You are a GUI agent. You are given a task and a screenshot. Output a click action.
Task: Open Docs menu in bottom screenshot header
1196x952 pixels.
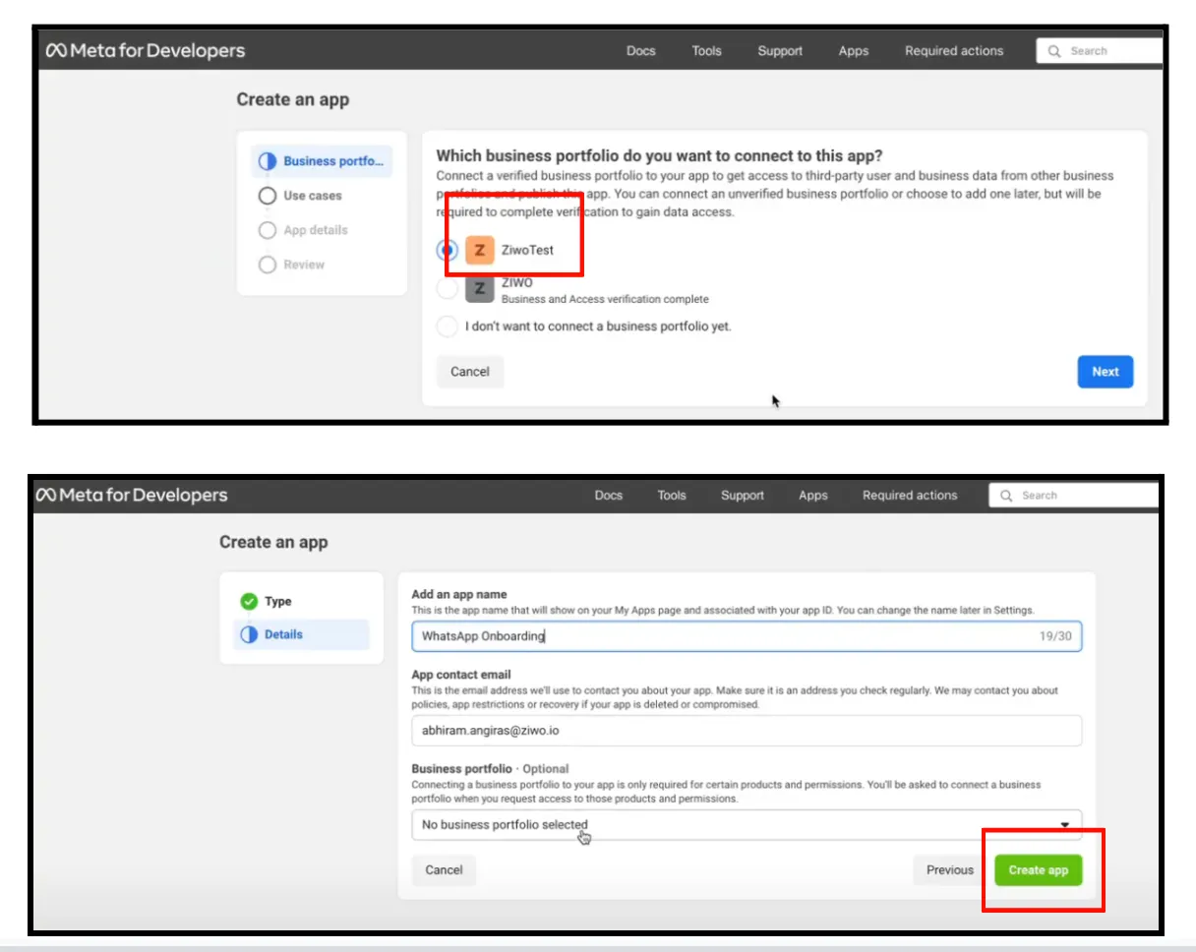[x=609, y=496]
